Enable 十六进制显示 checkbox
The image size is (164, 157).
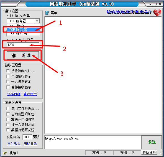(x=8, y=82)
